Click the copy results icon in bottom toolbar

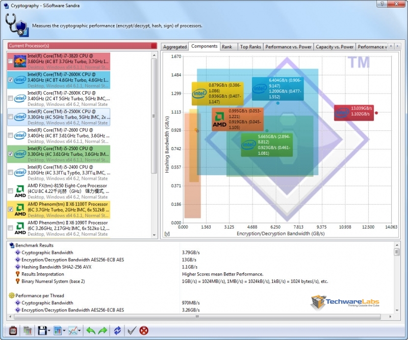(x=28, y=330)
